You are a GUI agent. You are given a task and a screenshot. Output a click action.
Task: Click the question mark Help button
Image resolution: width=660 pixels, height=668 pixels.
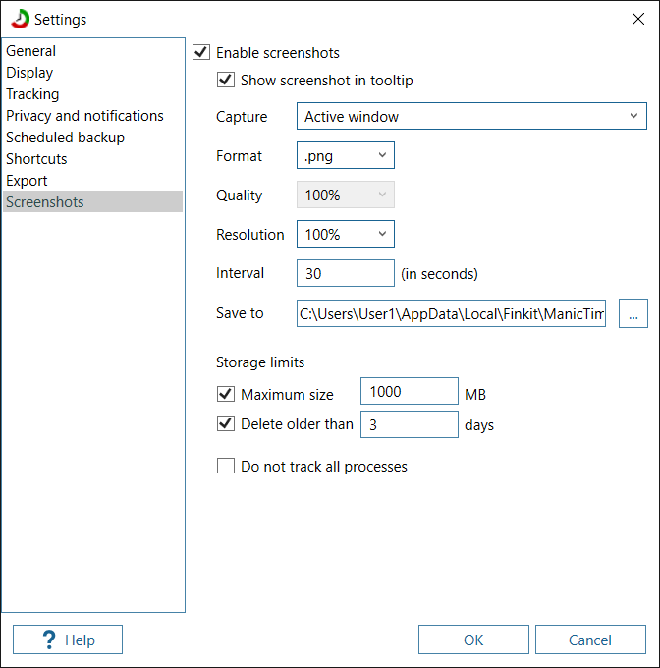[x=68, y=640]
